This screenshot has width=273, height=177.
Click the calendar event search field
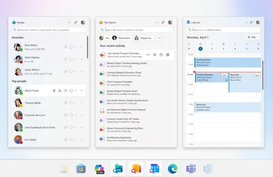click(224, 30)
